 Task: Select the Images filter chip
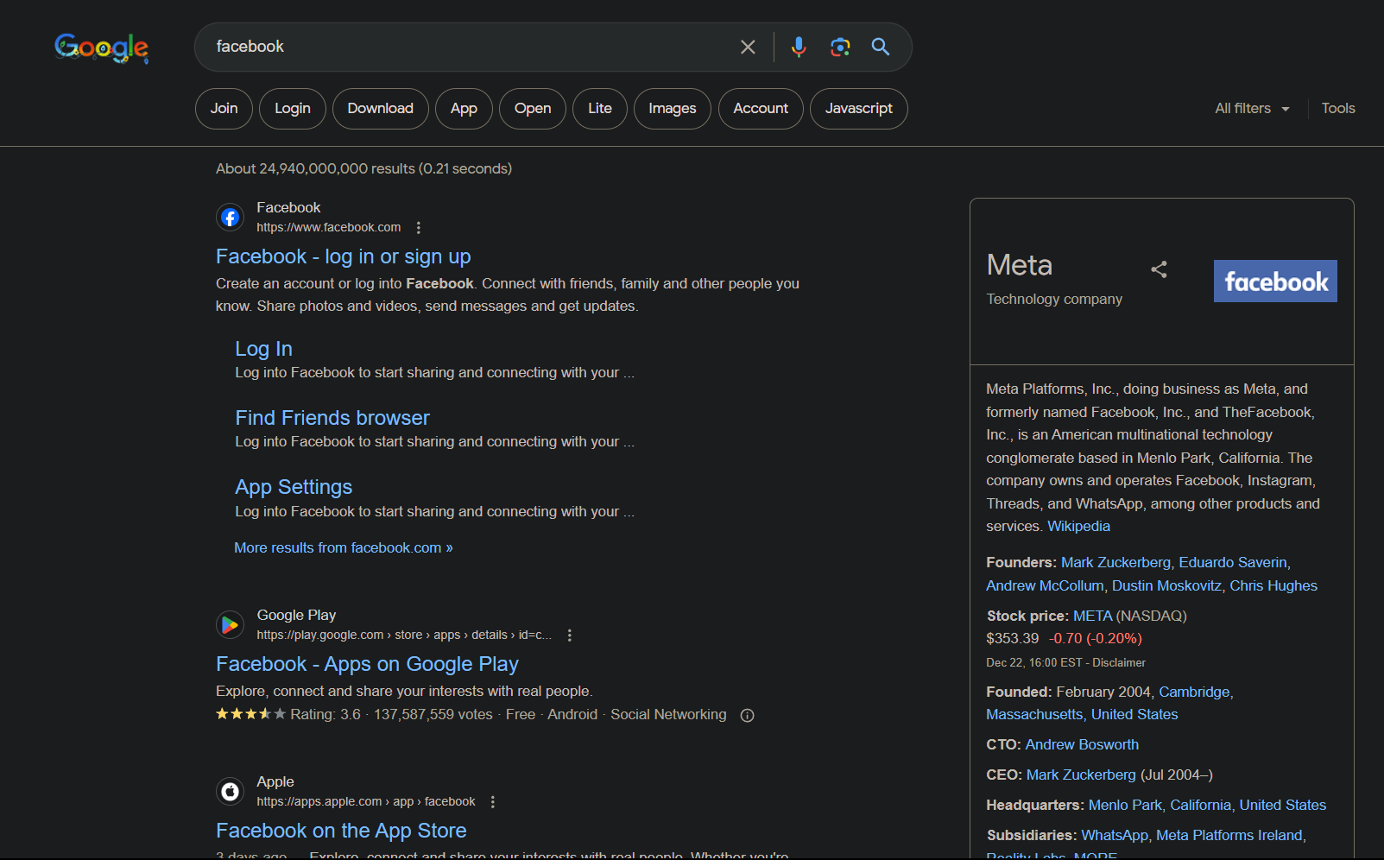pos(673,109)
